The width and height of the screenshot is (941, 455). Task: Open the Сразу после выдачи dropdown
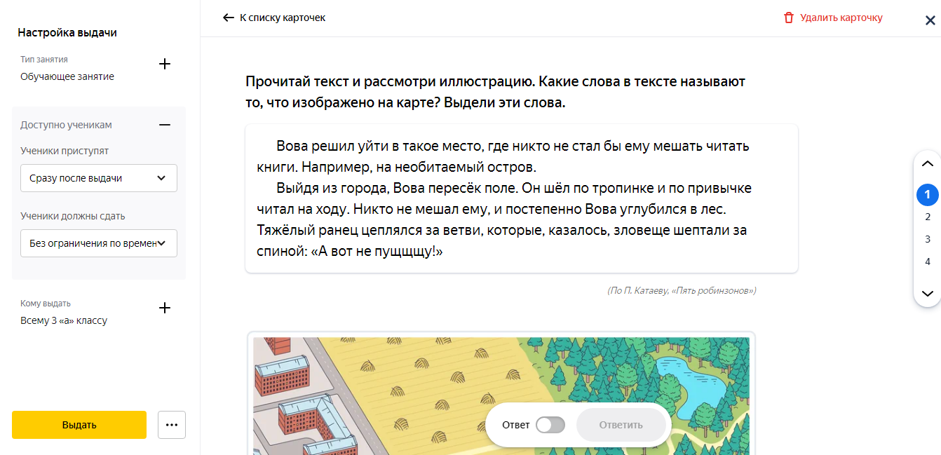(99, 178)
